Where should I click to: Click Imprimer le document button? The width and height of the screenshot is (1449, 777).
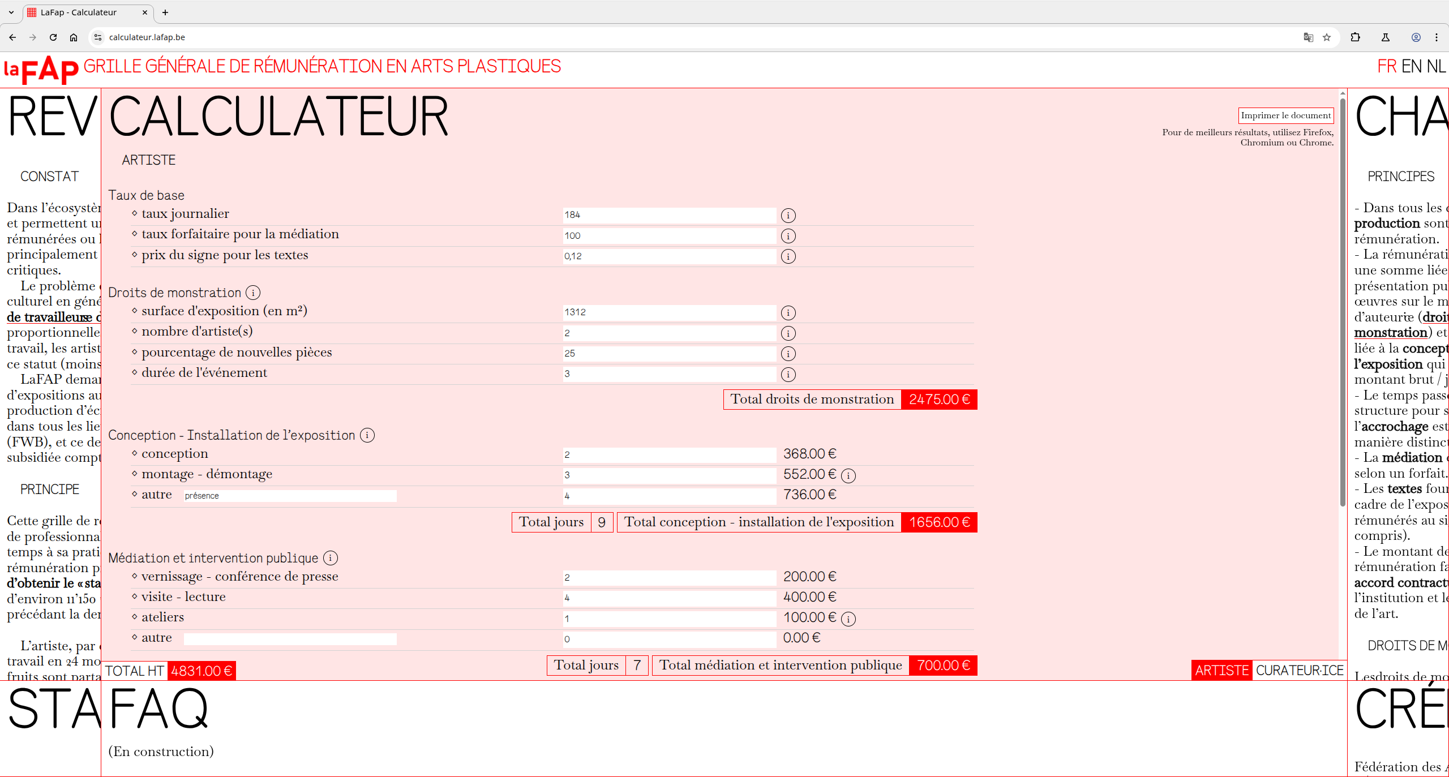pos(1285,115)
